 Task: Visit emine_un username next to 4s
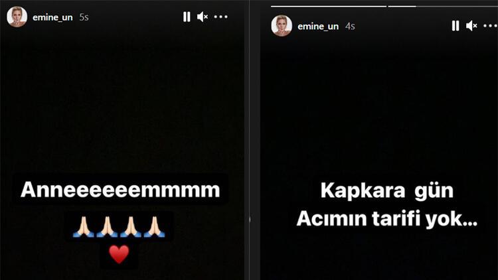[318, 27]
